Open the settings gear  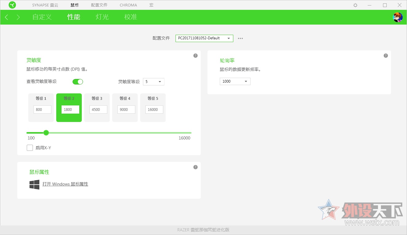click(355, 5)
